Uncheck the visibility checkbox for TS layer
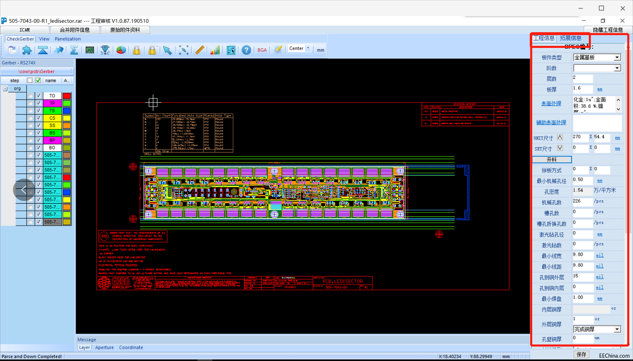This screenshot has height=361, width=633. (38, 111)
